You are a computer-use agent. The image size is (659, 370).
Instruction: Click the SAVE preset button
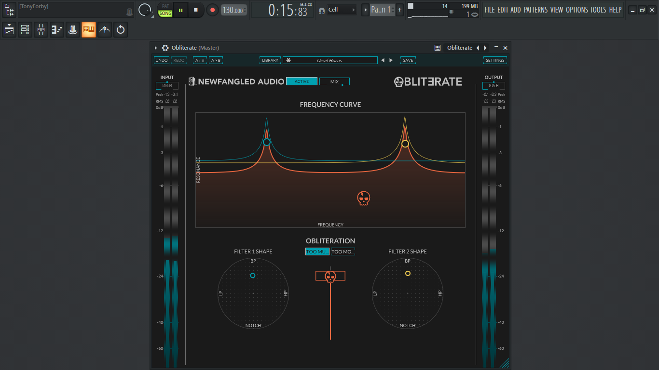408,60
